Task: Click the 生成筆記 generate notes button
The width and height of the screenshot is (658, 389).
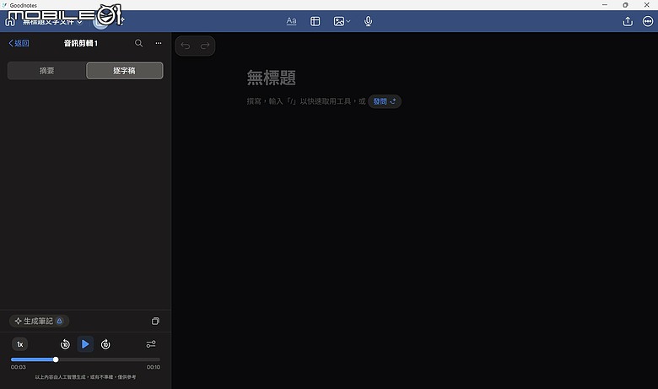Action: pyautogui.click(x=39, y=321)
